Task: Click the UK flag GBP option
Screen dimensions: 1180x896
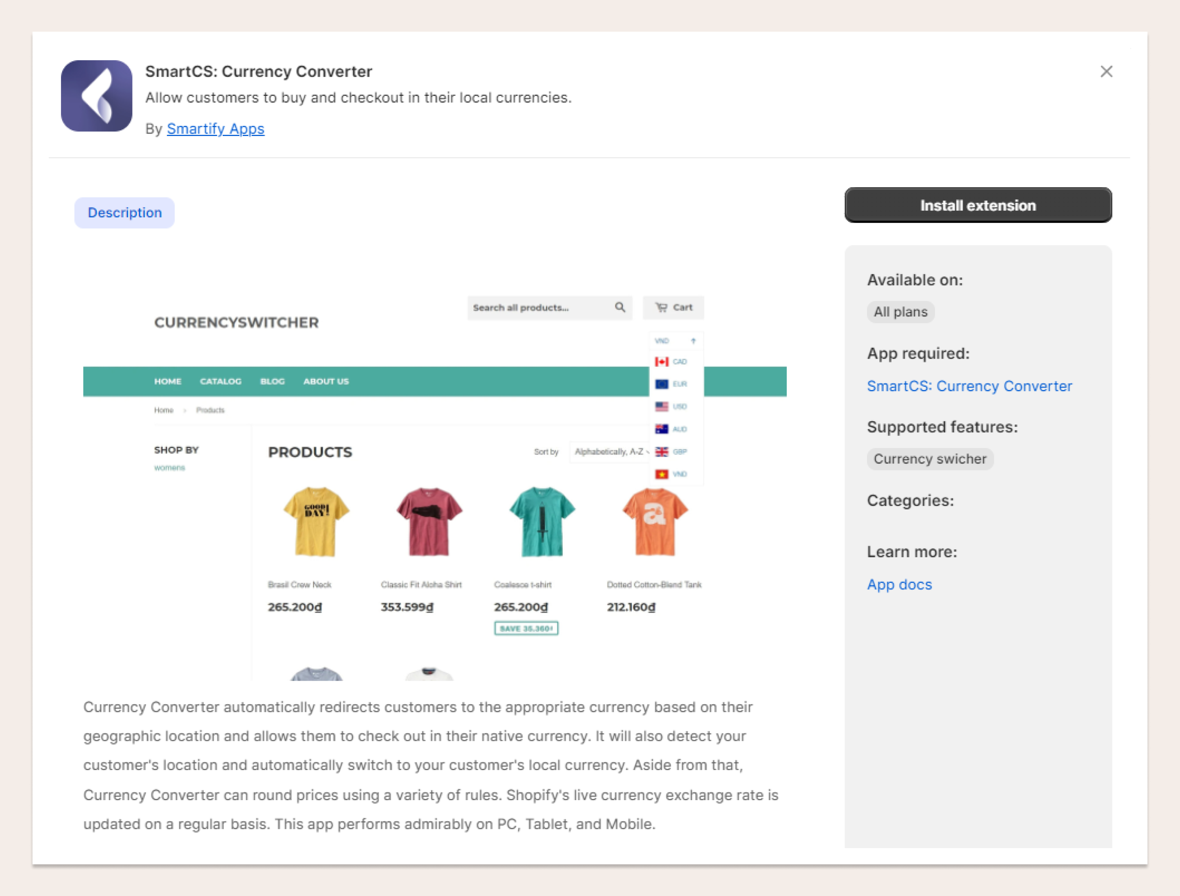Action: point(671,452)
